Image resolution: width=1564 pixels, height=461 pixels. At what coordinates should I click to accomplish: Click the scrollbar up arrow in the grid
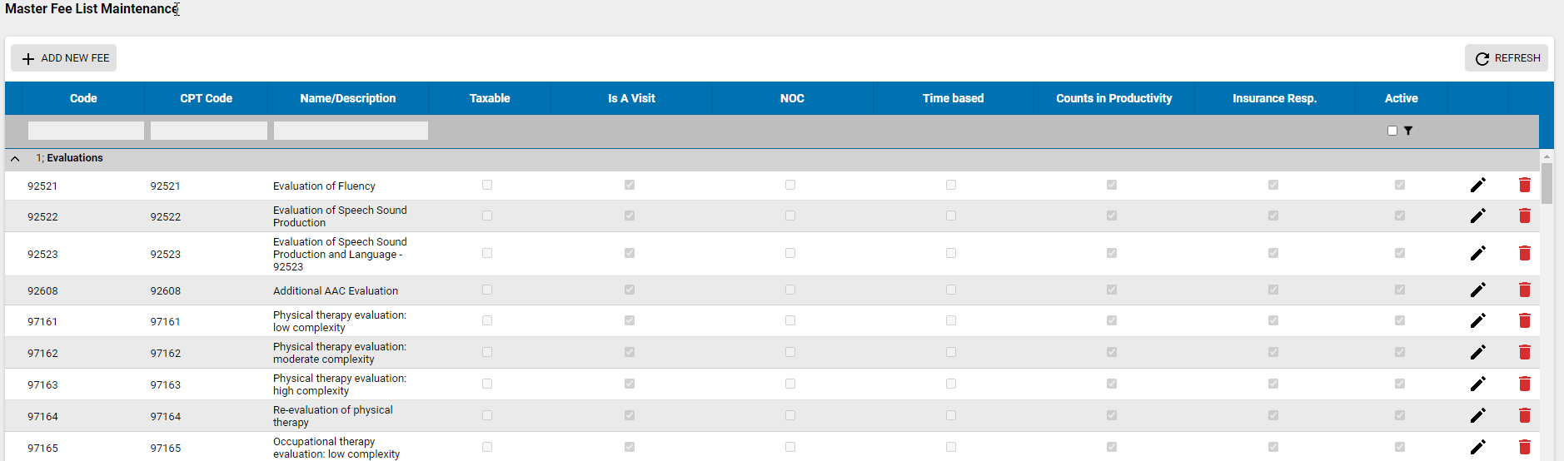(1547, 156)
